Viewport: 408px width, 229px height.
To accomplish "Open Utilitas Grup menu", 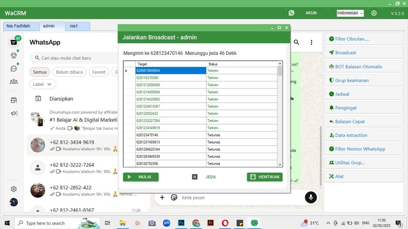I will click(x=364, y=163).
